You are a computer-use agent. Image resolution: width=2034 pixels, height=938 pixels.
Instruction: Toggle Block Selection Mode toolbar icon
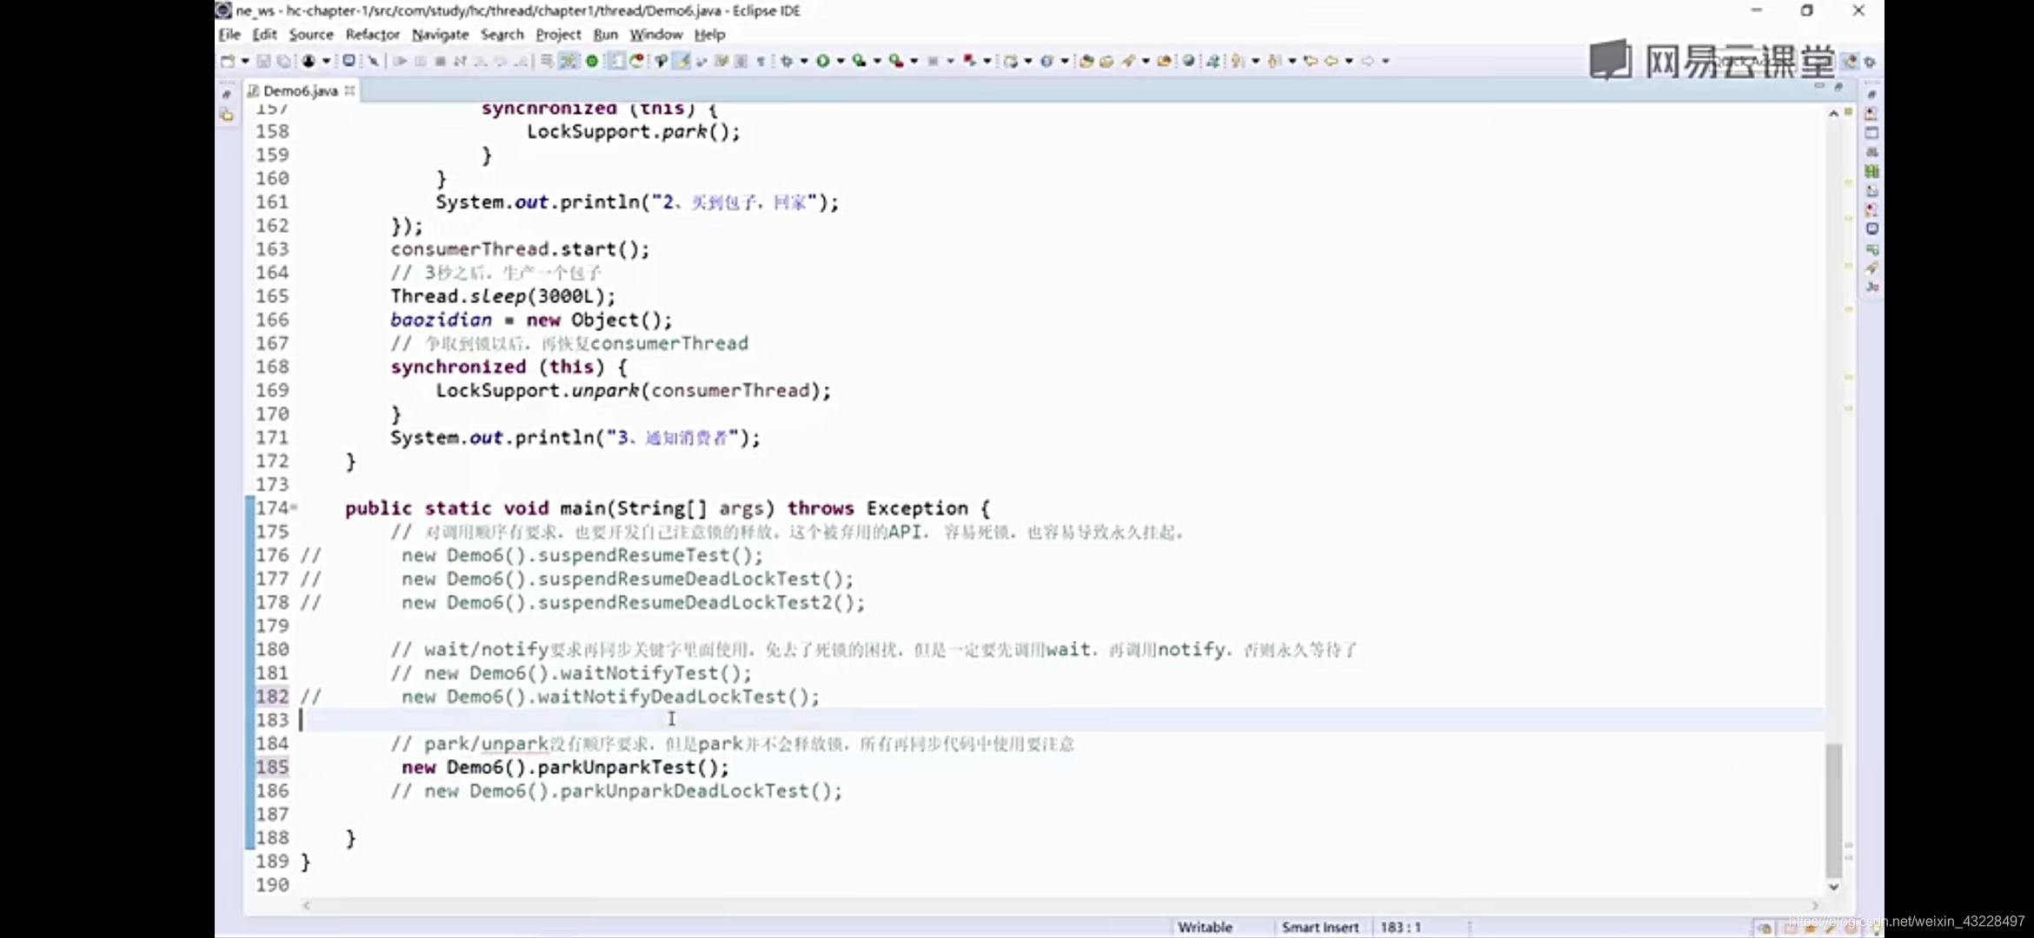[x=741, y=61]
